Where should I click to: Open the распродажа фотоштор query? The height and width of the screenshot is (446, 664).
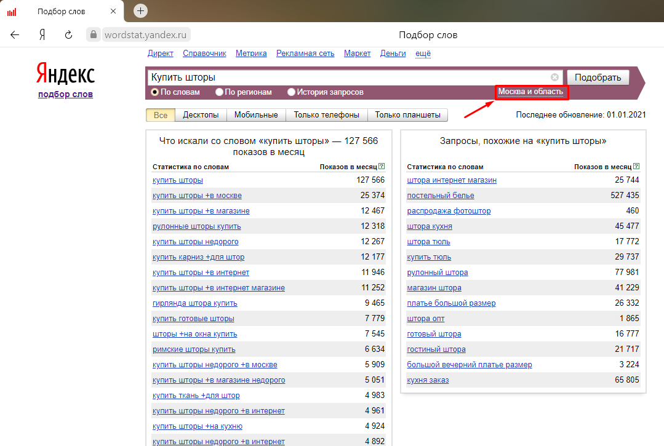[449, 211]
